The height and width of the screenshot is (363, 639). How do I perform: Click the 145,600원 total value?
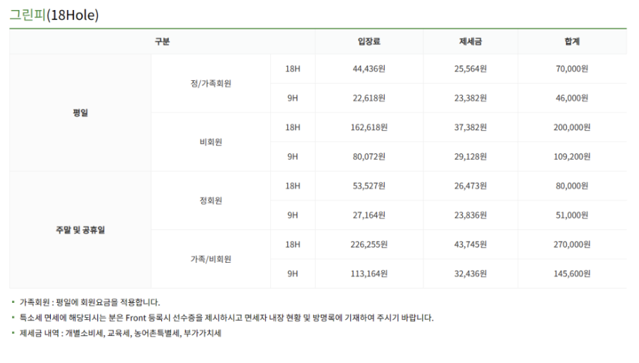(572, 274)
